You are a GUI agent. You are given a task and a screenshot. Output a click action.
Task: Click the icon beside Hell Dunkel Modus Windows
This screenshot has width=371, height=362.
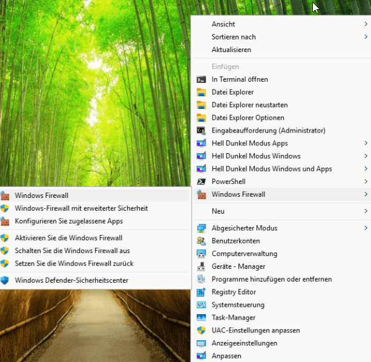[x=202, y=156]
